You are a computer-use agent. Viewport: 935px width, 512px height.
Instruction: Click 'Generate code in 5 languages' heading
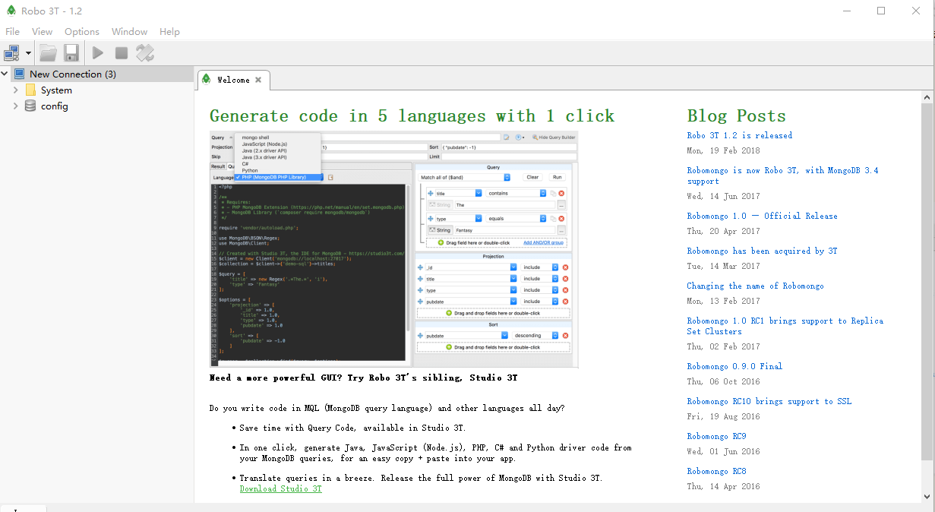click(x=412, y=115)
